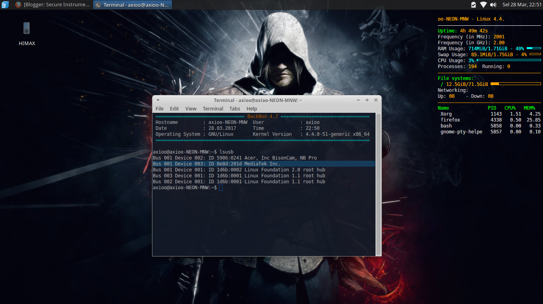
Task: Open the Edit menu in Terminal
Action: (174, 108)
